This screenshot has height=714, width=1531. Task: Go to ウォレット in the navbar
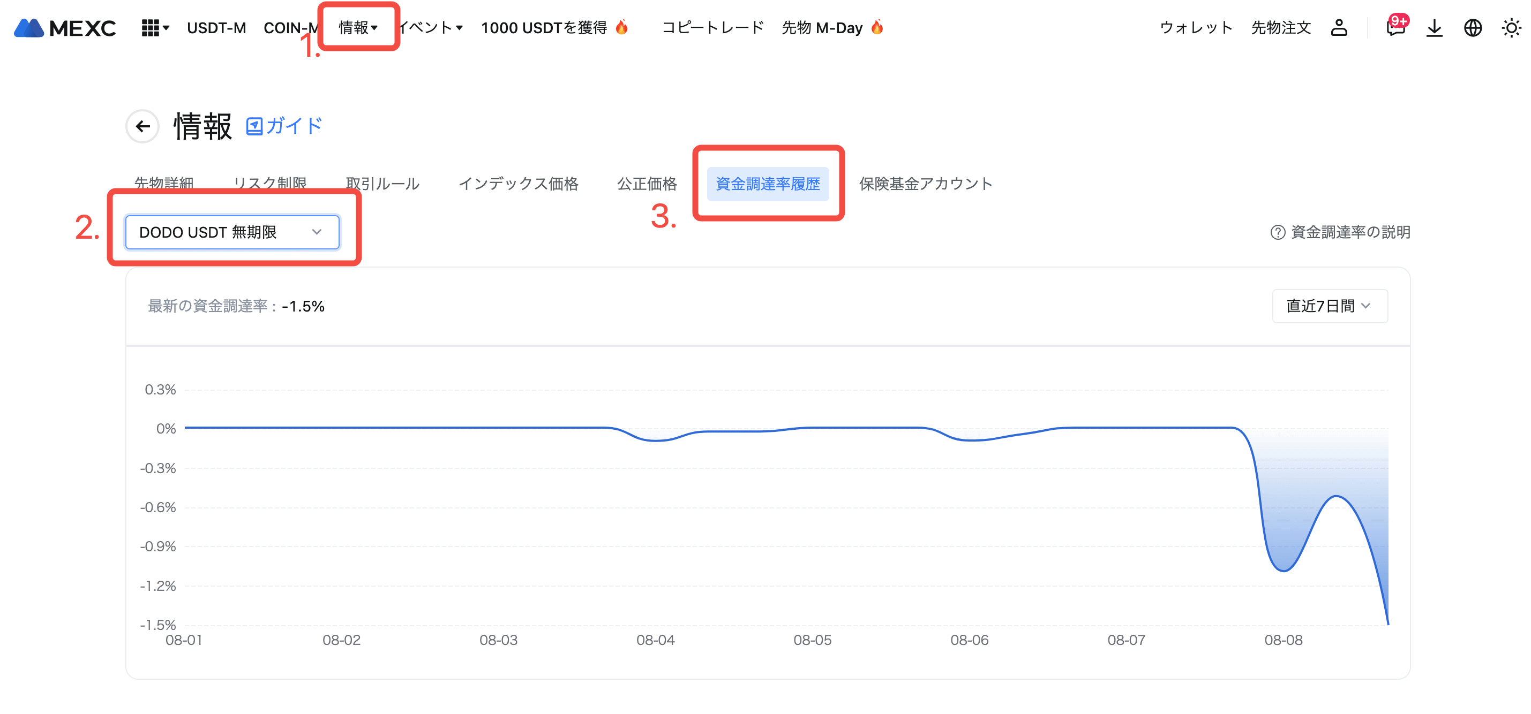tap(1196, 28)
